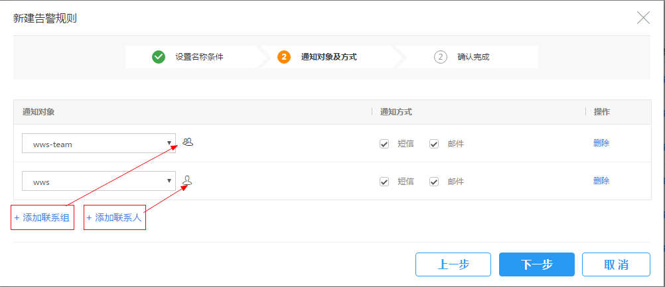Click 添加联系人 link
The height and width of the screenshot is (287, 665).
pyautogui.click(x=114, y=217)
